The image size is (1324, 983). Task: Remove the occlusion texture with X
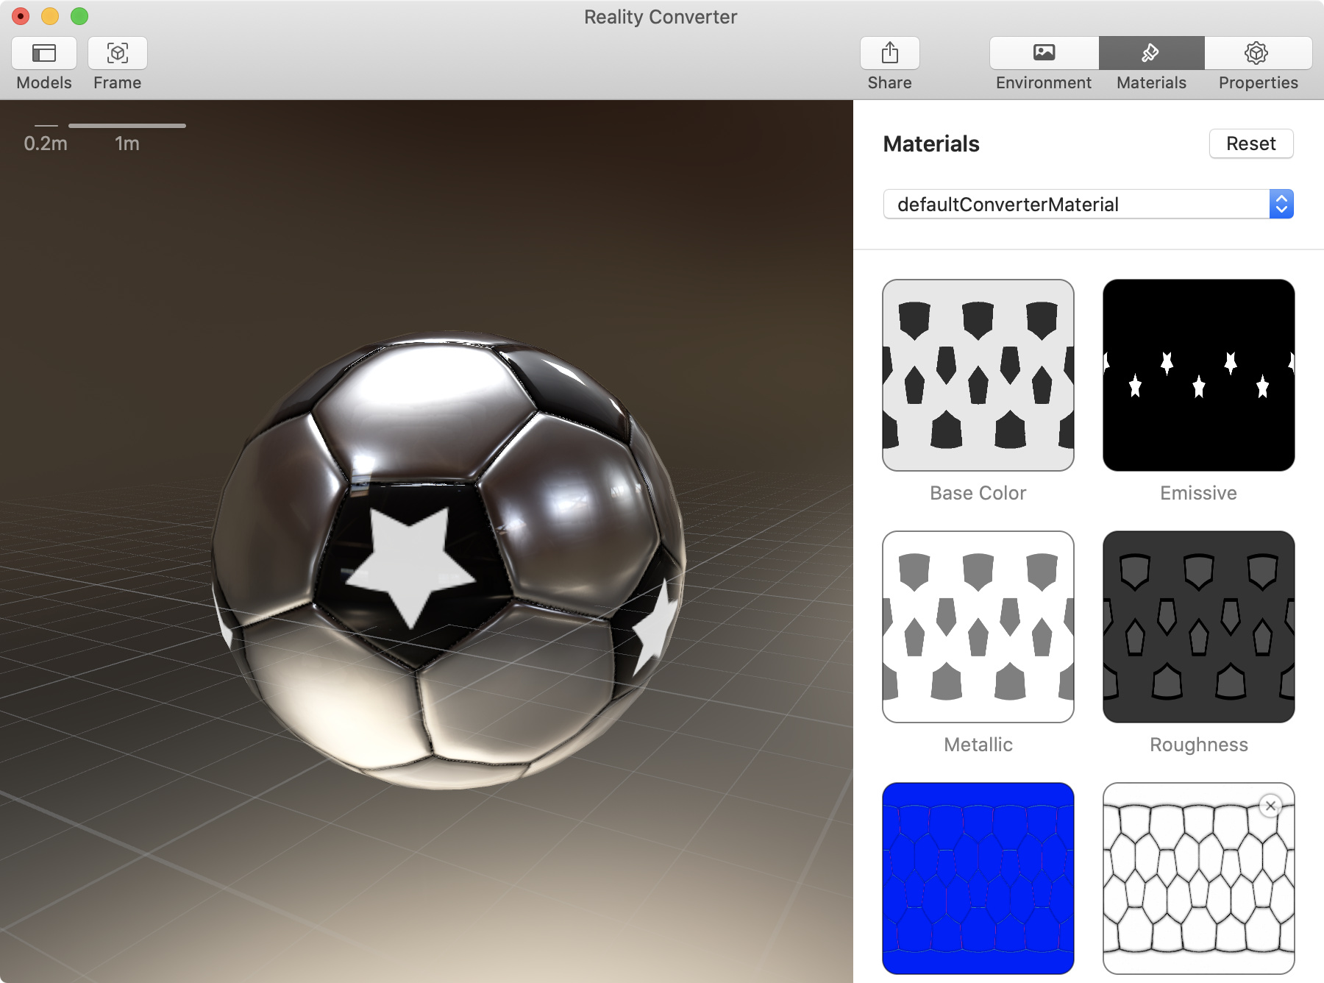(x=1270, y=806)
